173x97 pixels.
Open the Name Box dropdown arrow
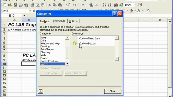[24, 16]
